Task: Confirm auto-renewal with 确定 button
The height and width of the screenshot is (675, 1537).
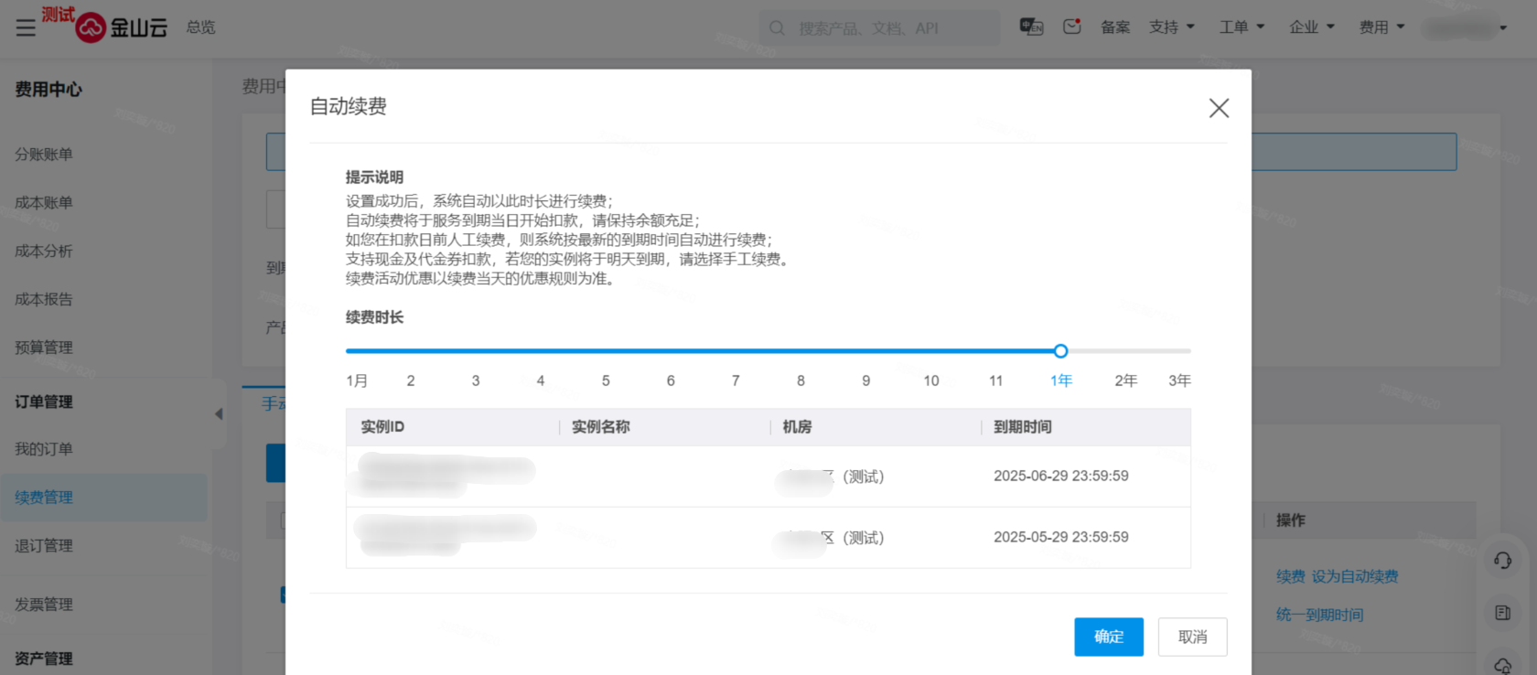Action: tap(1108, 637)
